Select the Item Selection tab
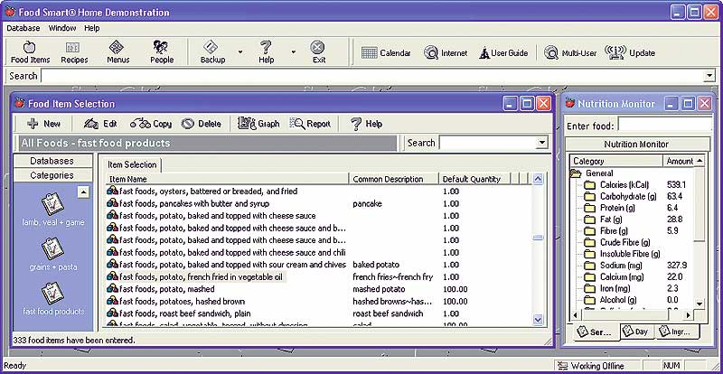 click(132, 164)
